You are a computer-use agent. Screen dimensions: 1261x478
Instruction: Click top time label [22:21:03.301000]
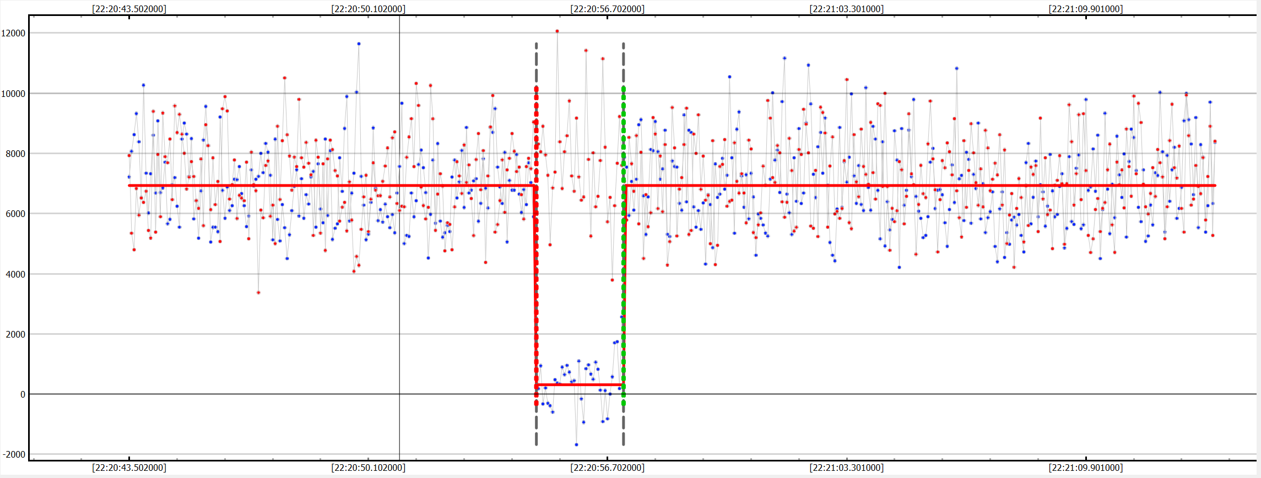tap(846, 9)
